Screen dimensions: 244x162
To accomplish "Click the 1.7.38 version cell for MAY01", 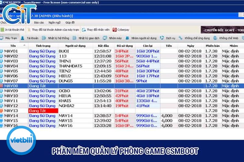I will click(x=211, y=51).
